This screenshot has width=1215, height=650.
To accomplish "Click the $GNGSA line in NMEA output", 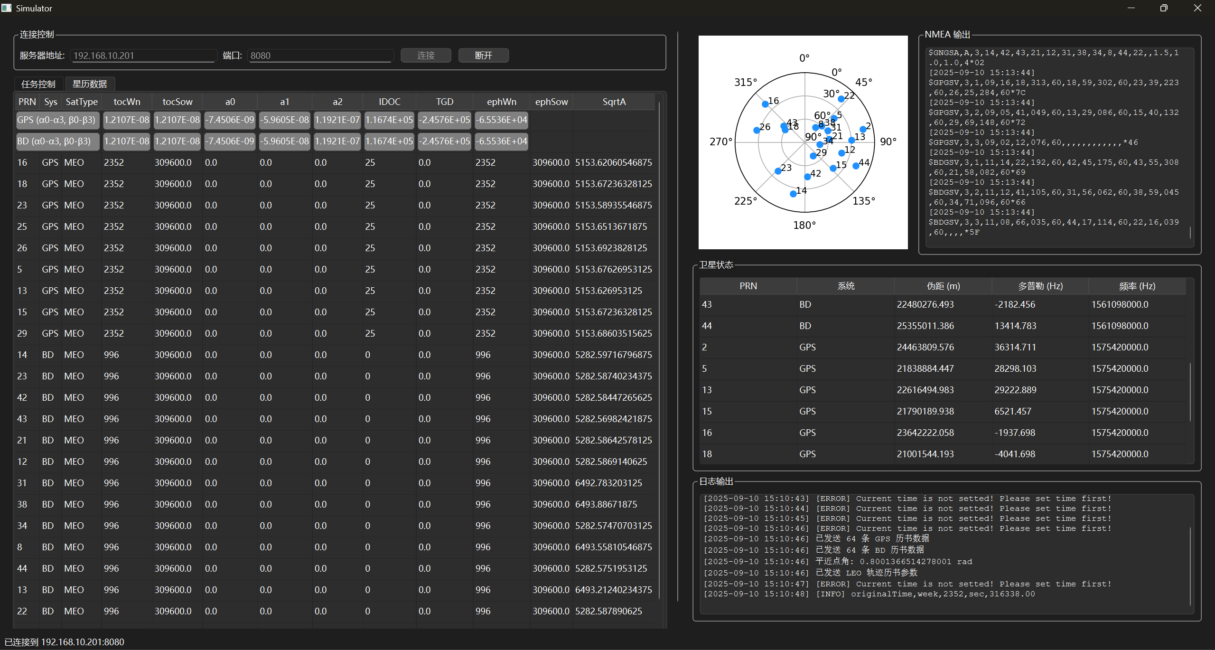I will [1054, 57].
